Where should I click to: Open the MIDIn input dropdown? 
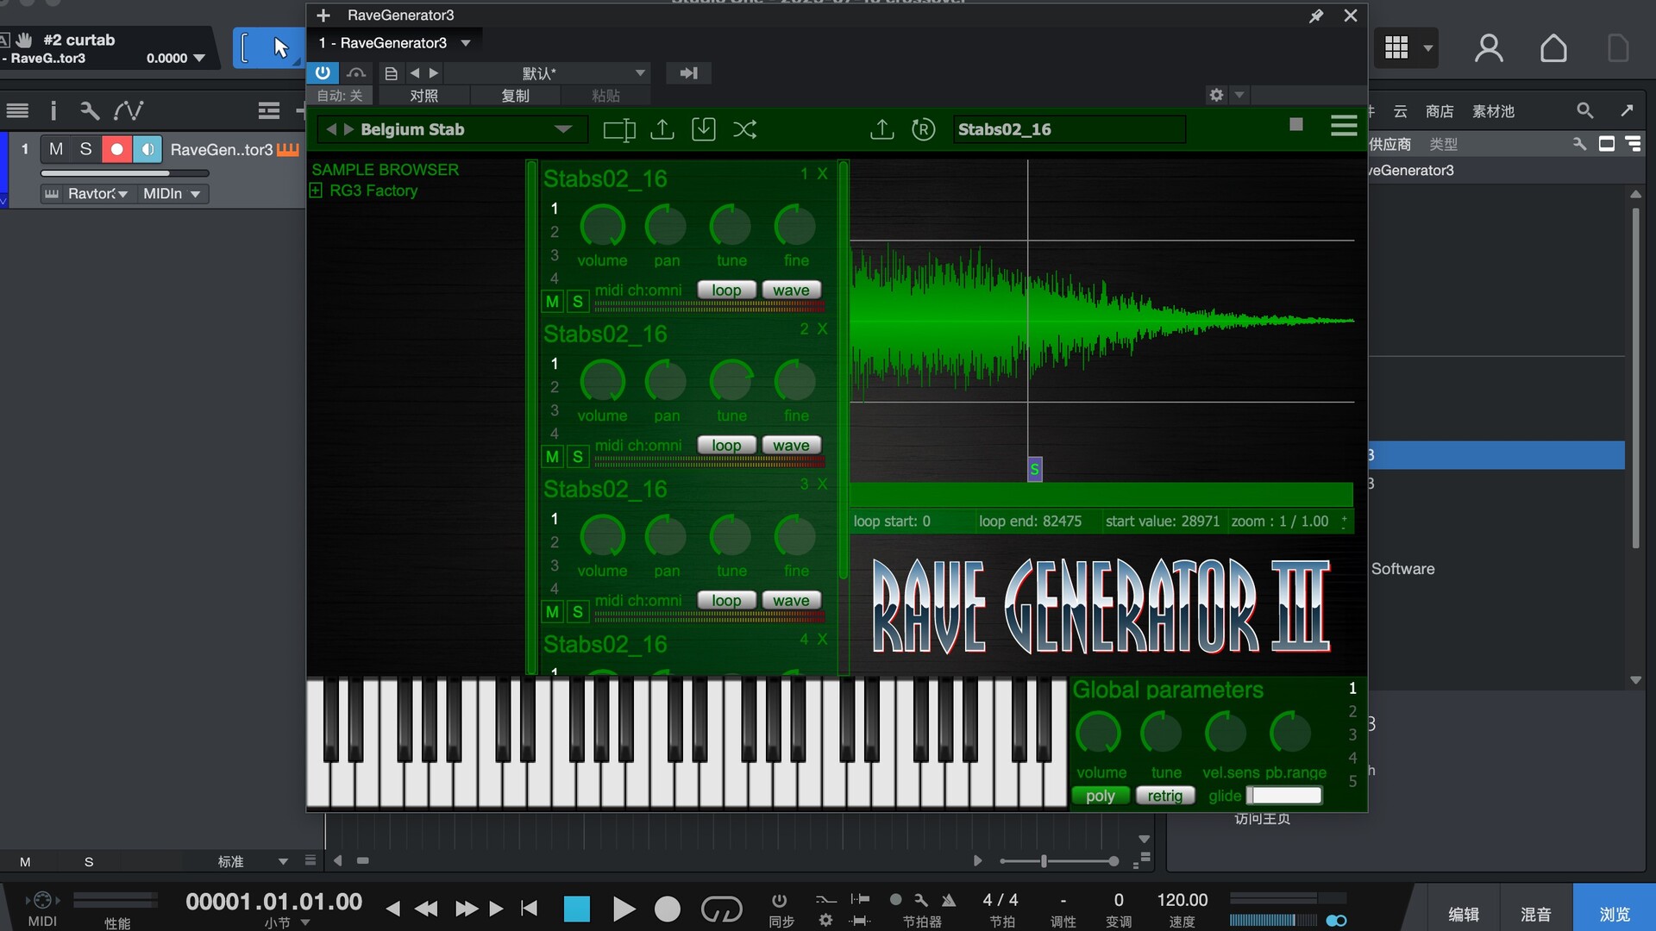point(172,194)
